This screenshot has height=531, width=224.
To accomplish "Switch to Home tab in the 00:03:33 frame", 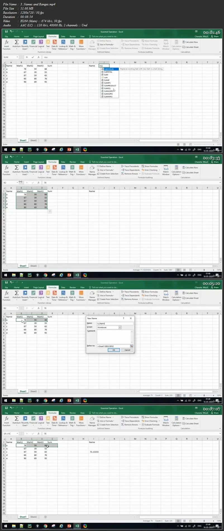I will [17, 162].
